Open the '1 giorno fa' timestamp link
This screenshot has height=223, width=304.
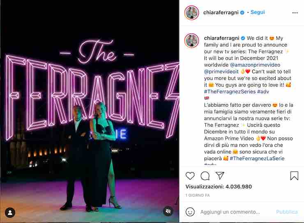(198, 196)
